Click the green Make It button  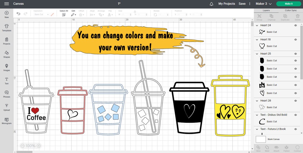[x=289, y=4]
